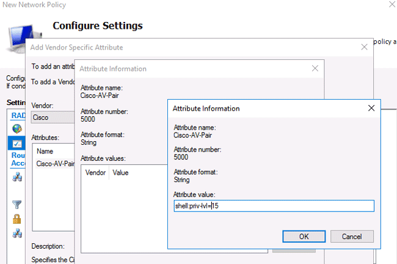Screen dimensions: 397x264
Task: Click the funnel filter icon in sidebar
Action: 16,205
